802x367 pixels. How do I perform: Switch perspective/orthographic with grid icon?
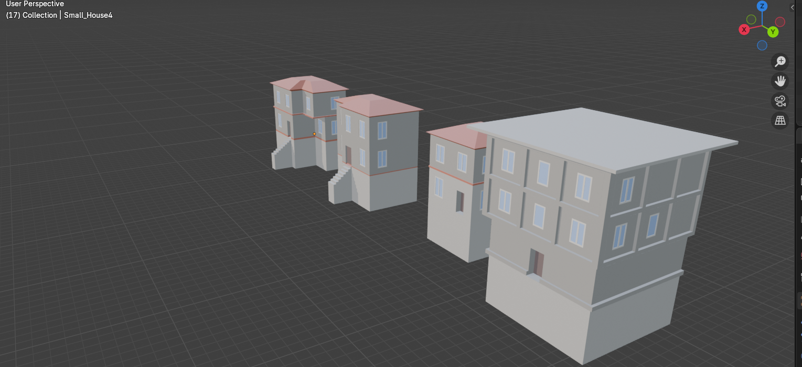point(780,121)
